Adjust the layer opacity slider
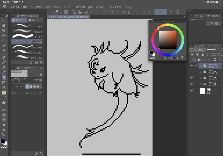Screen dimensions: 223x156 coord(211,49)
